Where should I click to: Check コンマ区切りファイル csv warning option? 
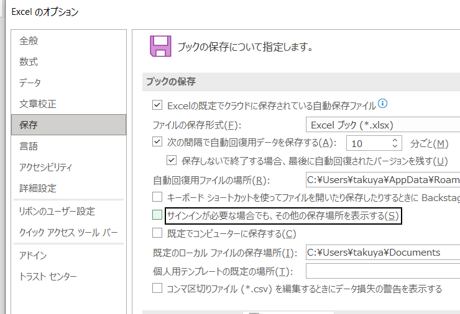coord(157,288)
